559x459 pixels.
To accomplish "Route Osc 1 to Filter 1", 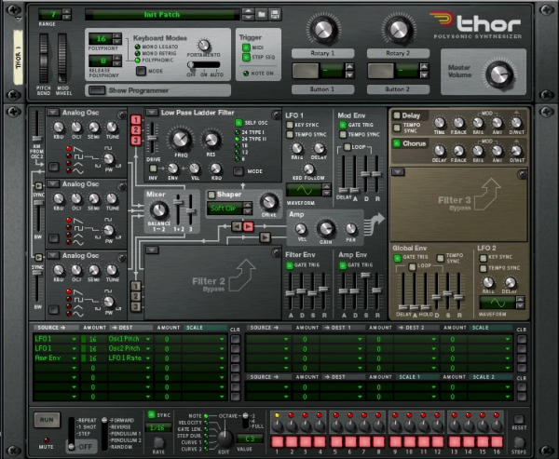I will tap(135, 120).
